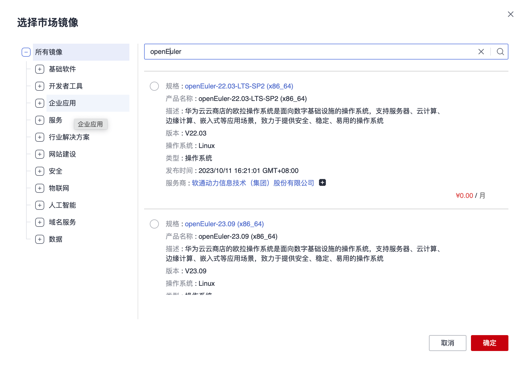The width and height of the screenshot is (526, 368).
Task: Click the search magnifier icon
Action: (x=500, y=52)
